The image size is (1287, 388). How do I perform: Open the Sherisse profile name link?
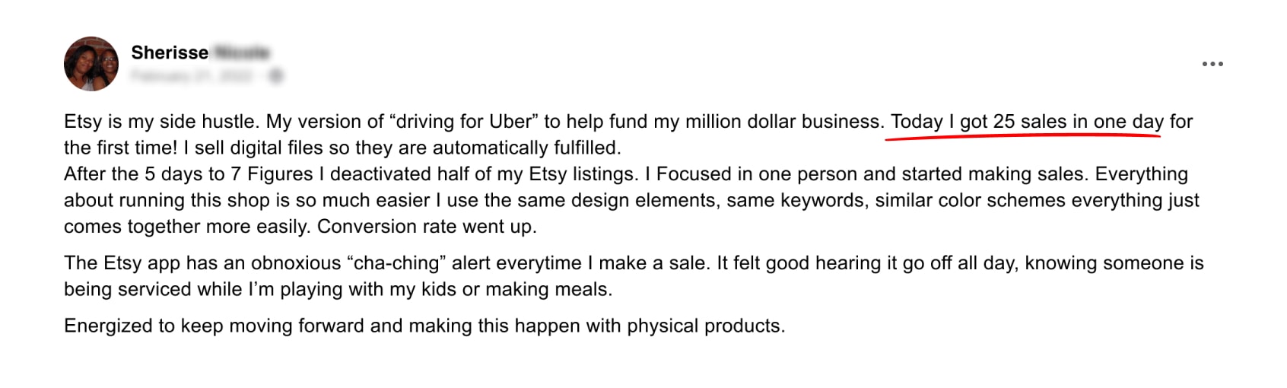pos(170,52)
